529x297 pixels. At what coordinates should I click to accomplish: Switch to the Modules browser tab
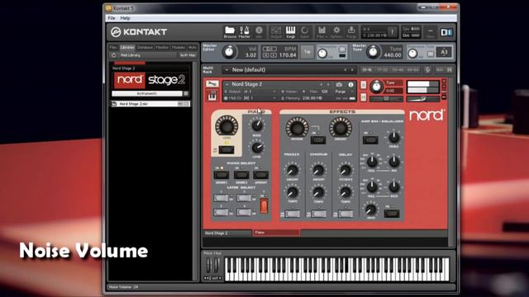pyautogui.click(x=179, y=48)
